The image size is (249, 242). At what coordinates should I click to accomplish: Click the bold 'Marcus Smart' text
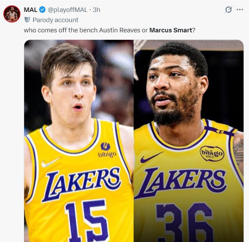click(x=171, y=30)
